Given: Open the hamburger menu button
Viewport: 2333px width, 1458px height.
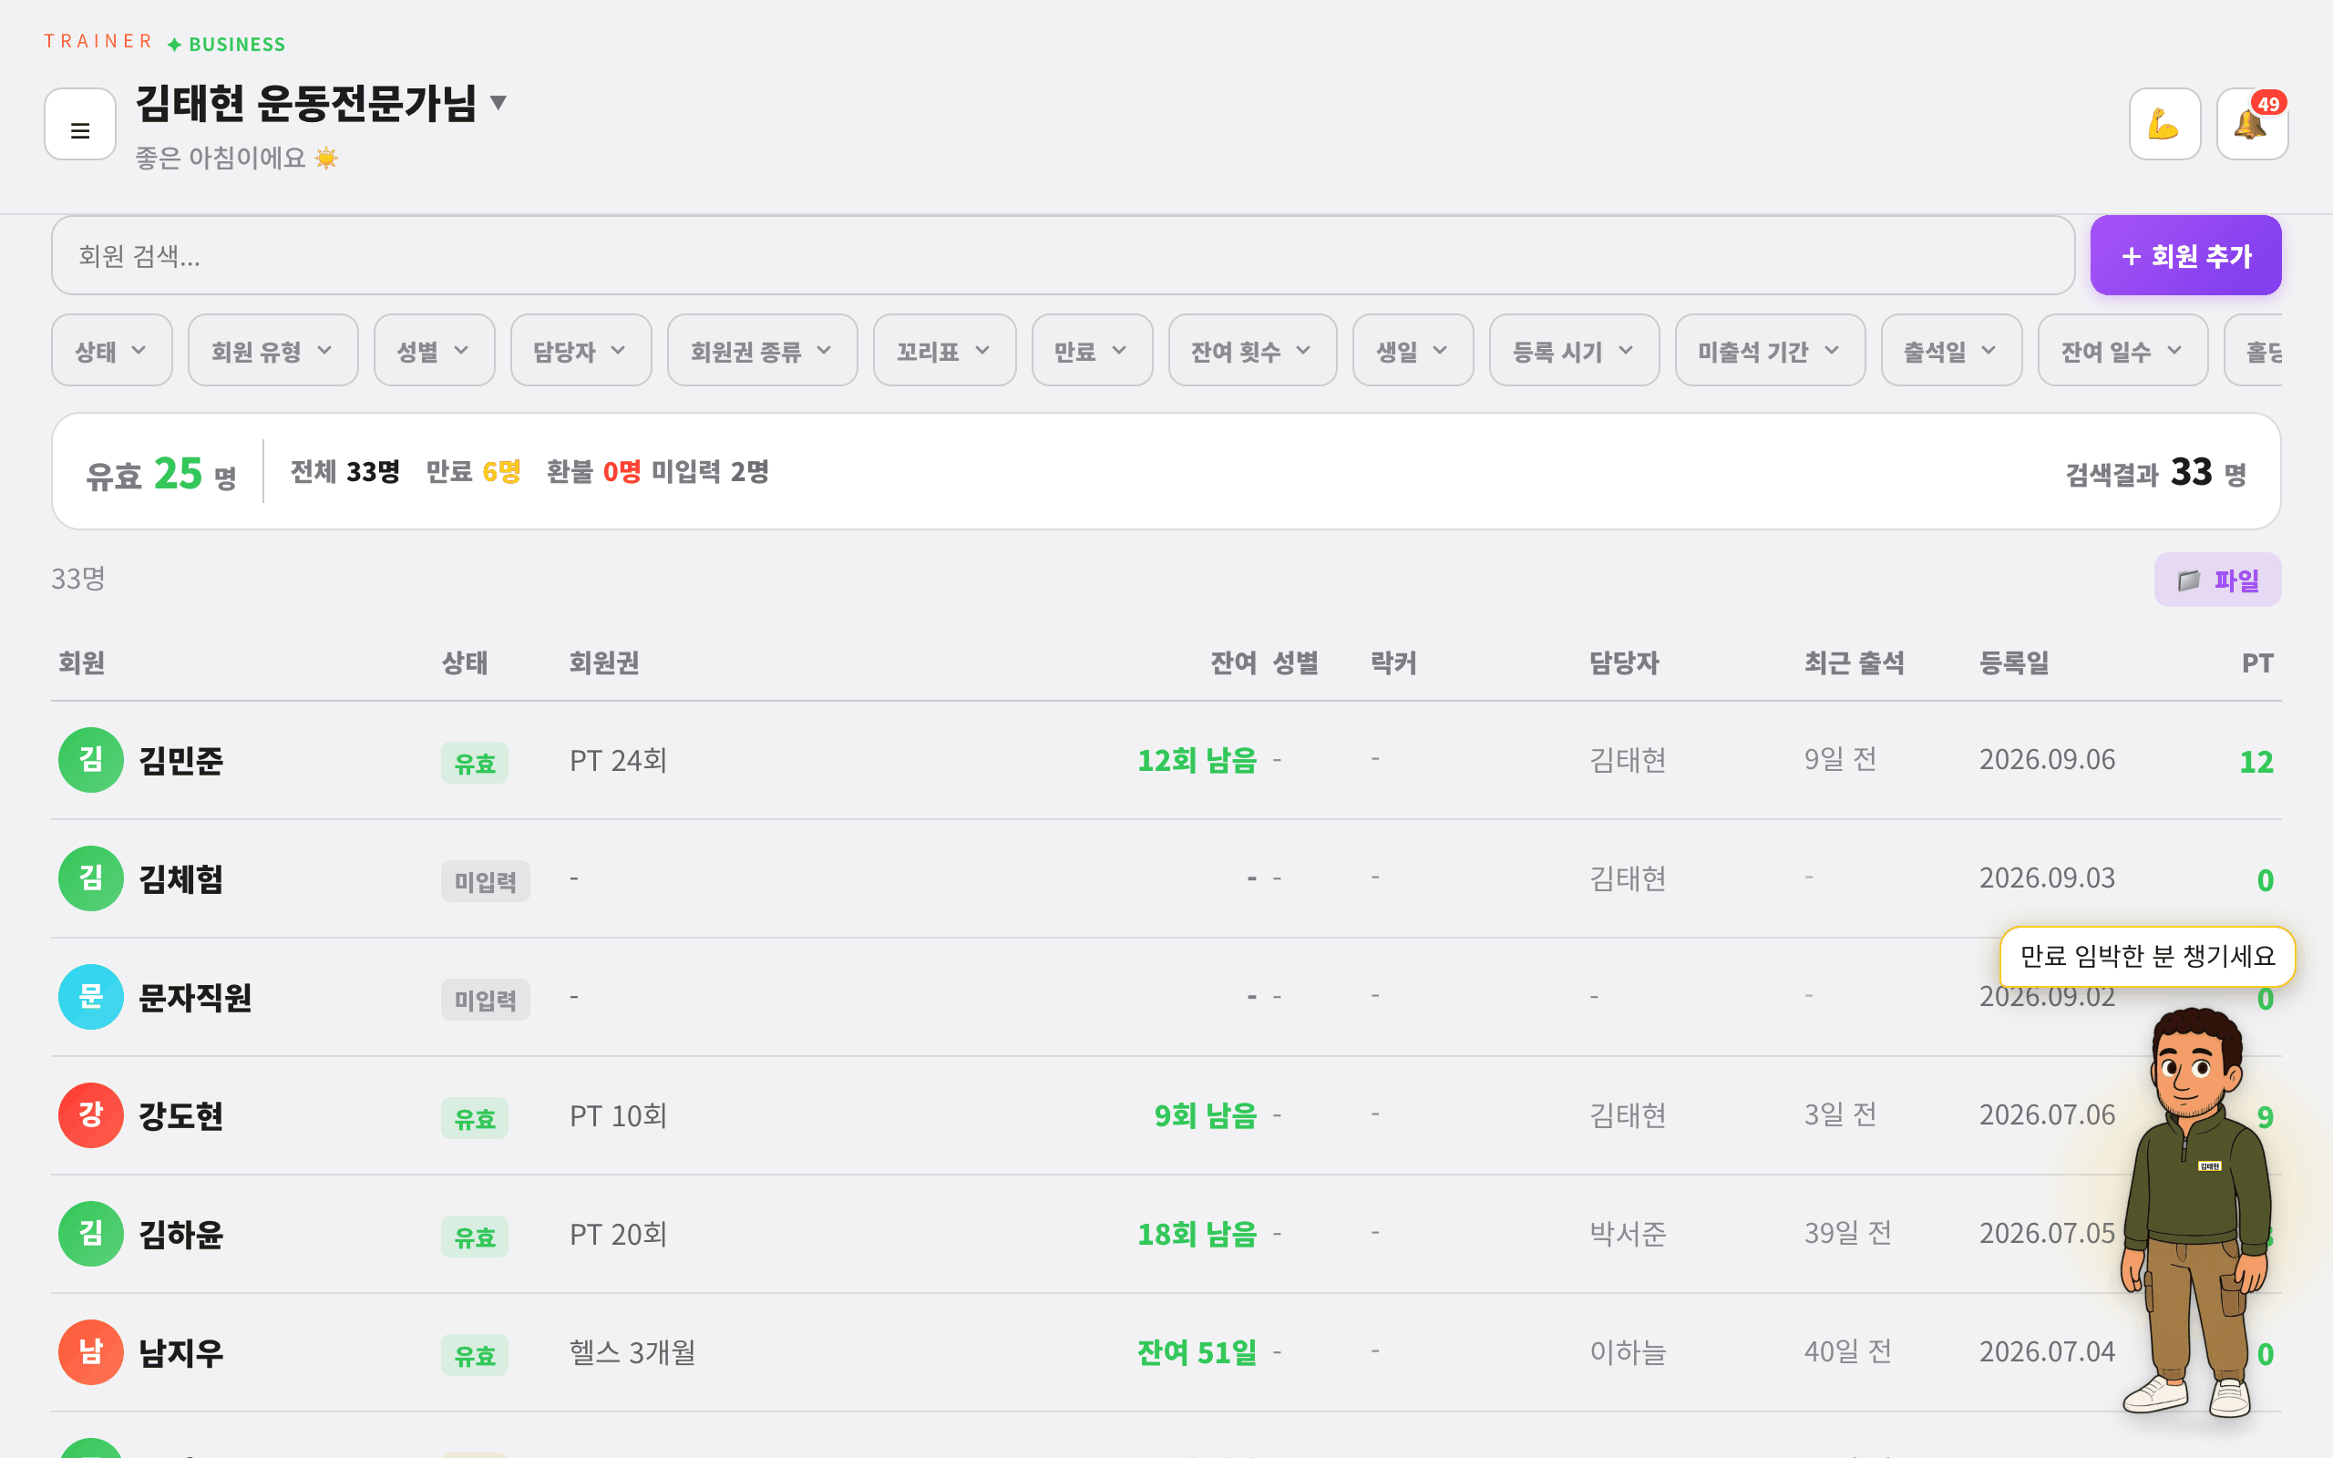Looking at the screenshot, I should coord(80,125).
